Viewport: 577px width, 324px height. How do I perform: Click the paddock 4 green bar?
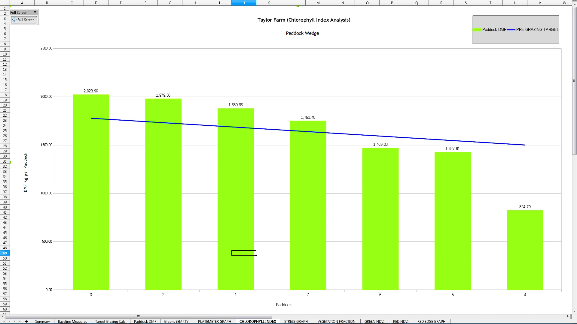pyautogui.click(x=525, y=250)
